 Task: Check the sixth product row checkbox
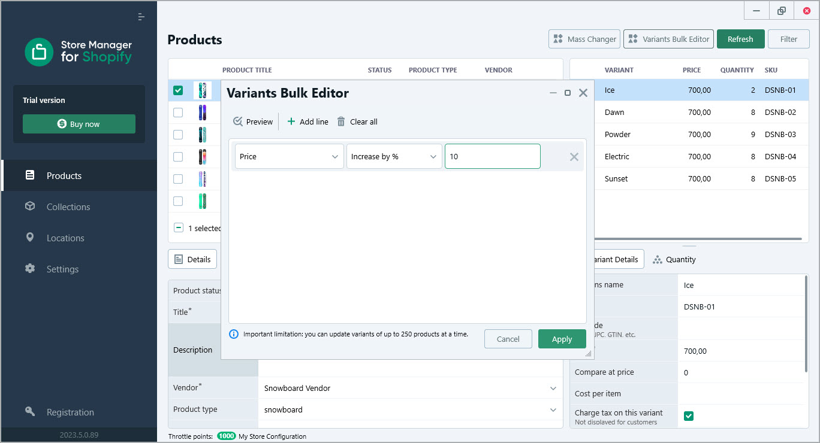click(178, 201)
